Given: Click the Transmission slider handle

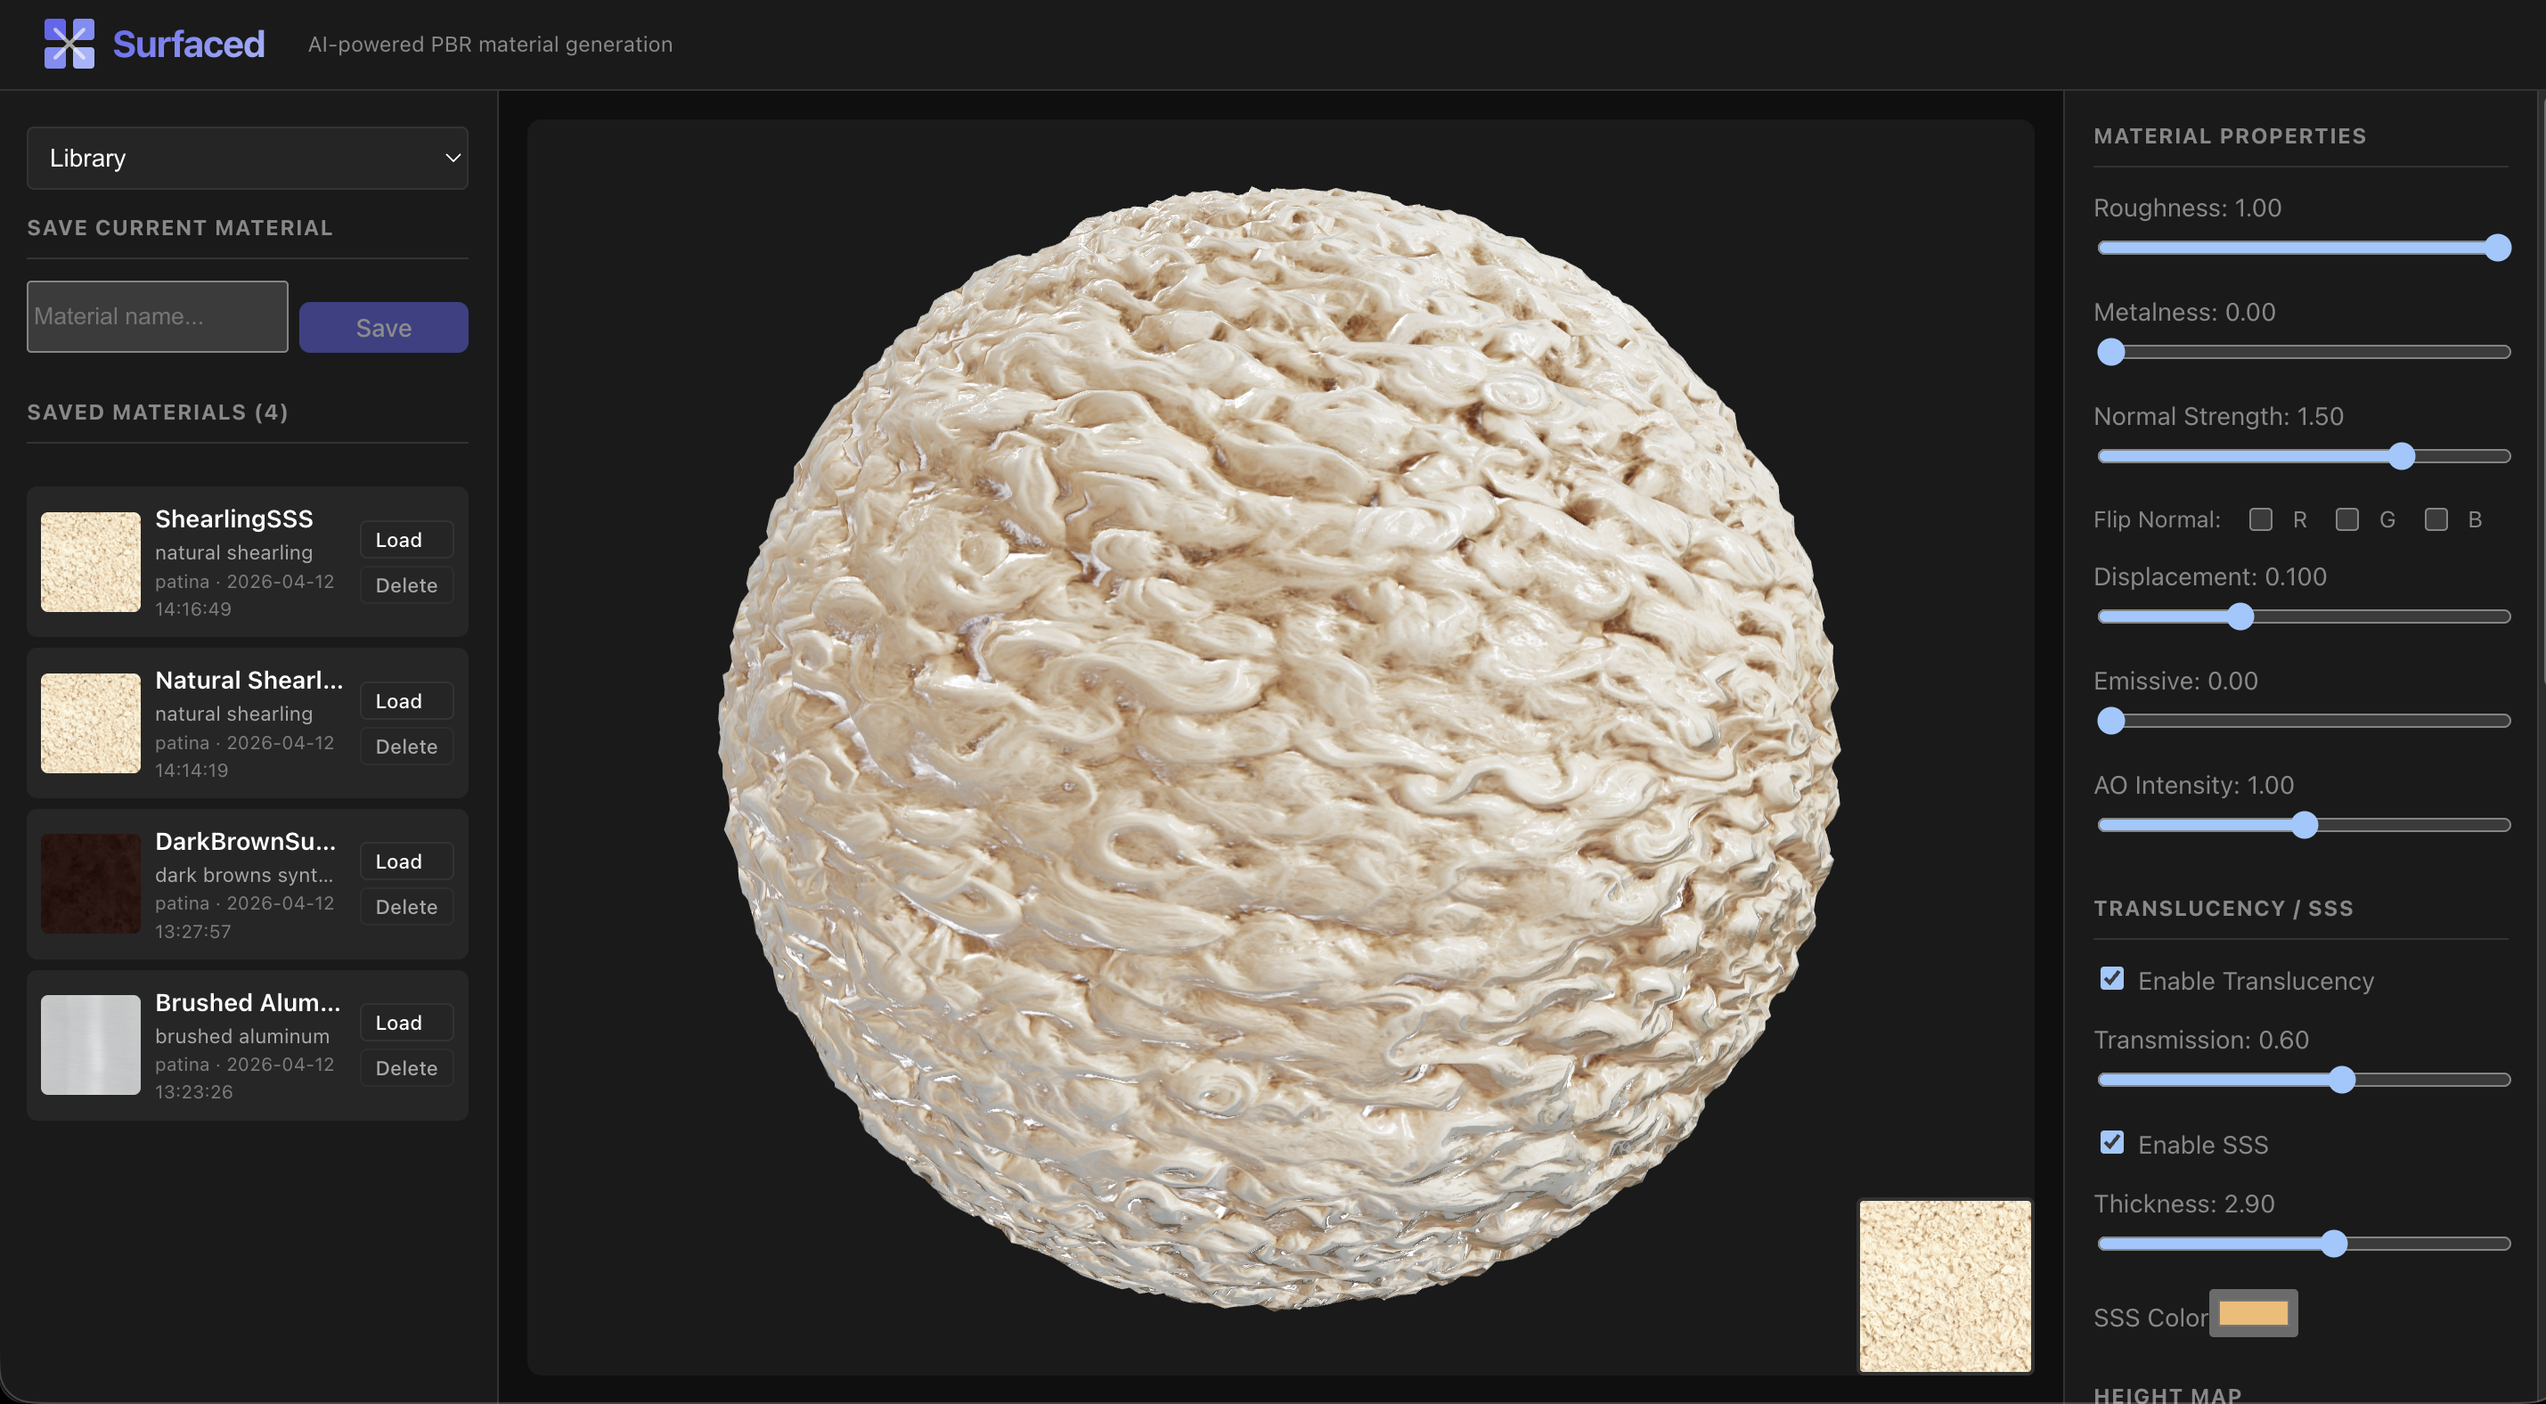Looking at the screenshot, I should (x=2340, y=1080).
